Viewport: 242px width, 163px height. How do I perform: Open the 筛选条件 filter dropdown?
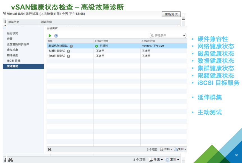click(184, 35)
